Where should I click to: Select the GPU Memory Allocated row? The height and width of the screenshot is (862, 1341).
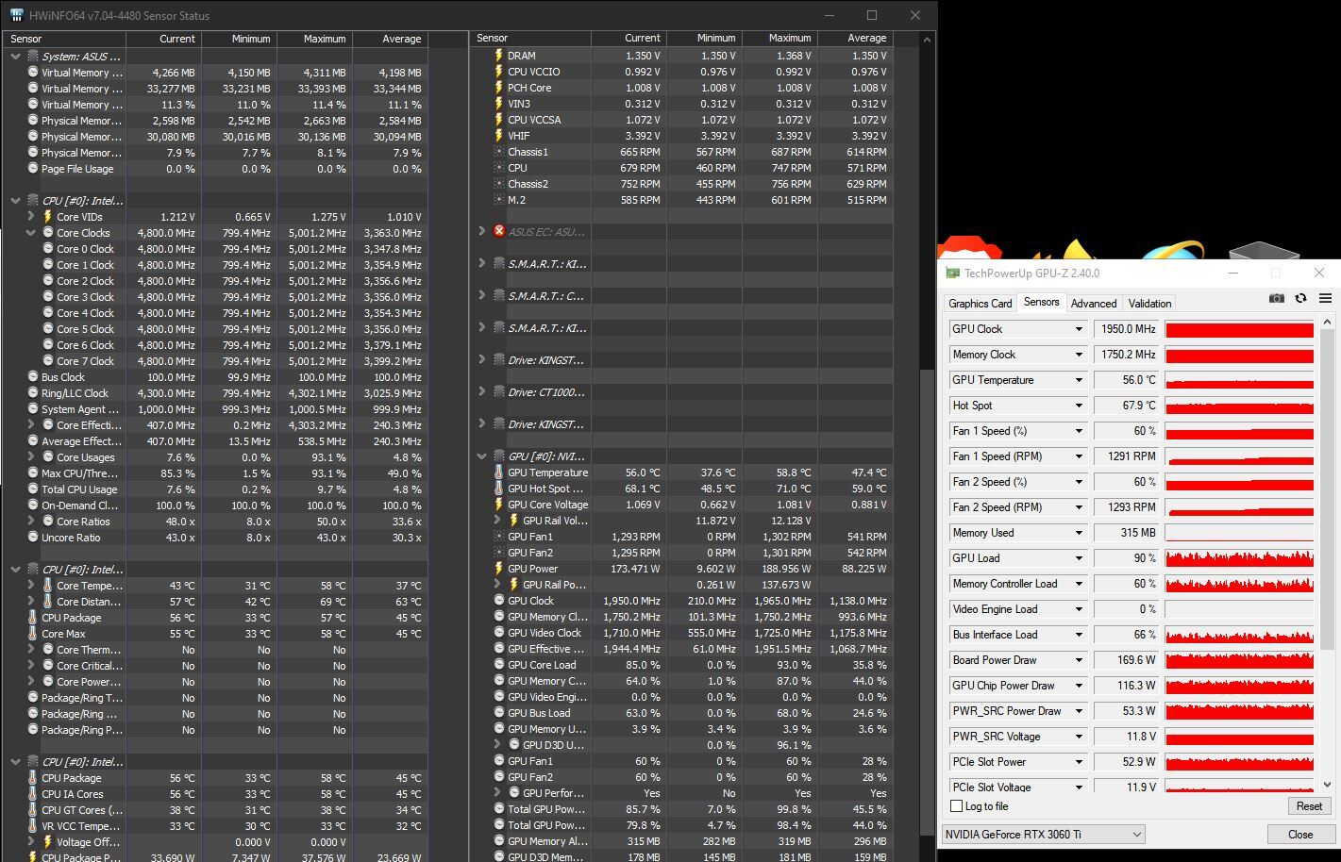[x=681, y=841]
